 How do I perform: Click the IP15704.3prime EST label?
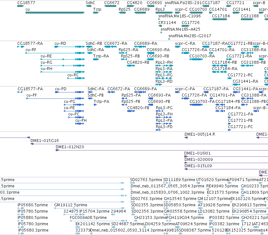click(94, 211)
